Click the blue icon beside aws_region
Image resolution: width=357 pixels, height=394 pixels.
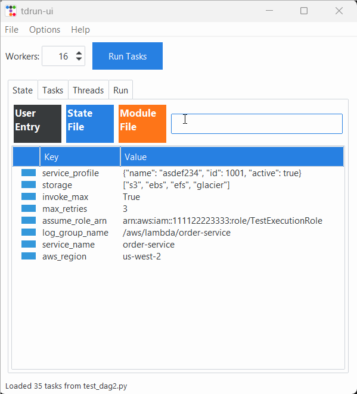click(x=29, y=256)
